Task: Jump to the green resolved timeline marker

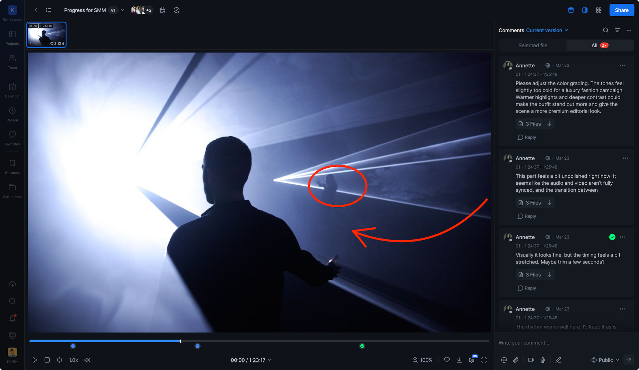Action: pos(362,346)
